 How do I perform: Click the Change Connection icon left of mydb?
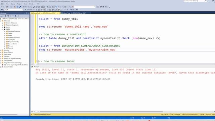pos(2,10)
